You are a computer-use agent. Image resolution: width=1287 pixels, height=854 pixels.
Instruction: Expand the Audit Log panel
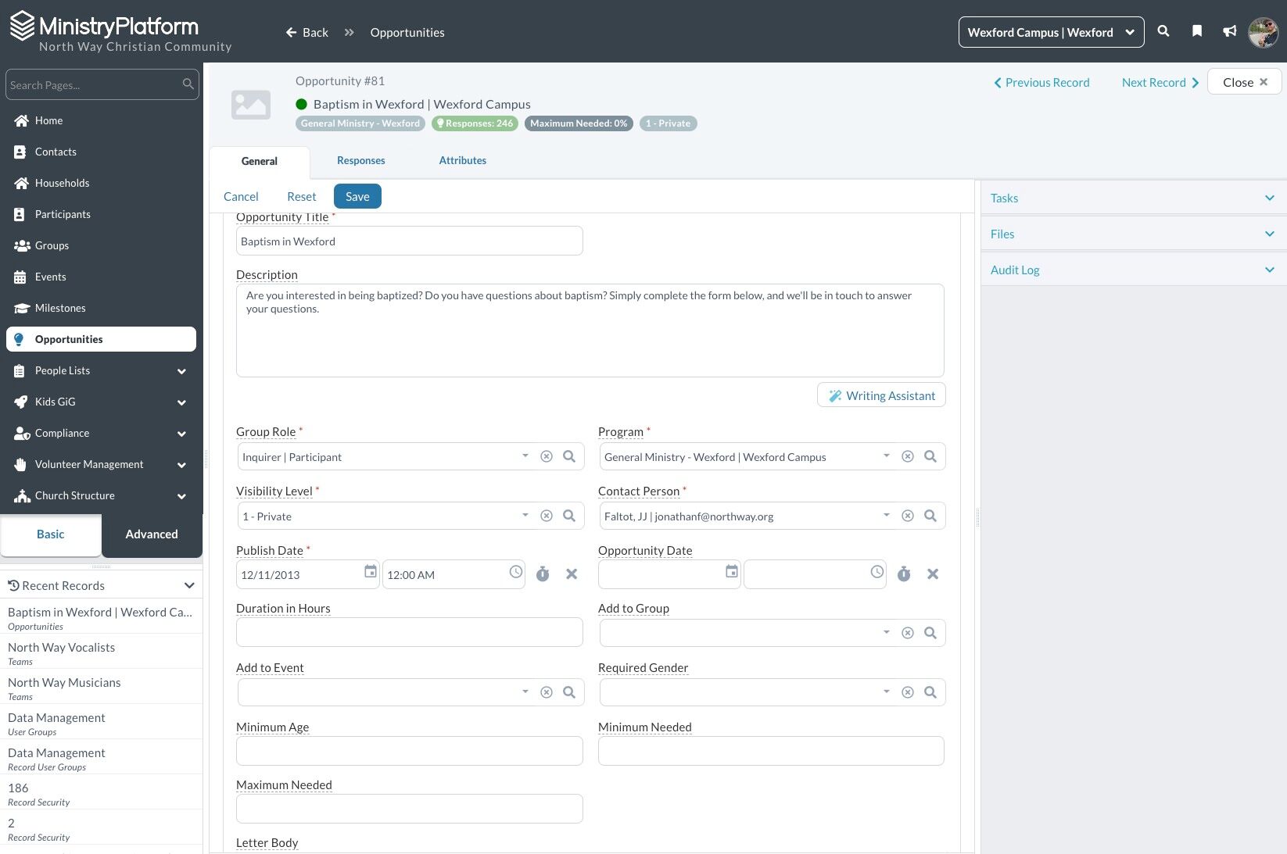[1133, 270]
